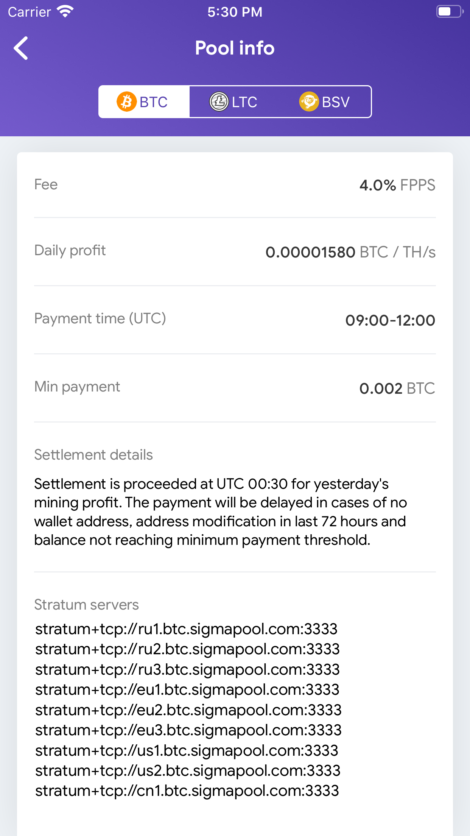The image size is (470, 836).
Task: Tap the ru1 stratum server address
Action: point(186,629)
